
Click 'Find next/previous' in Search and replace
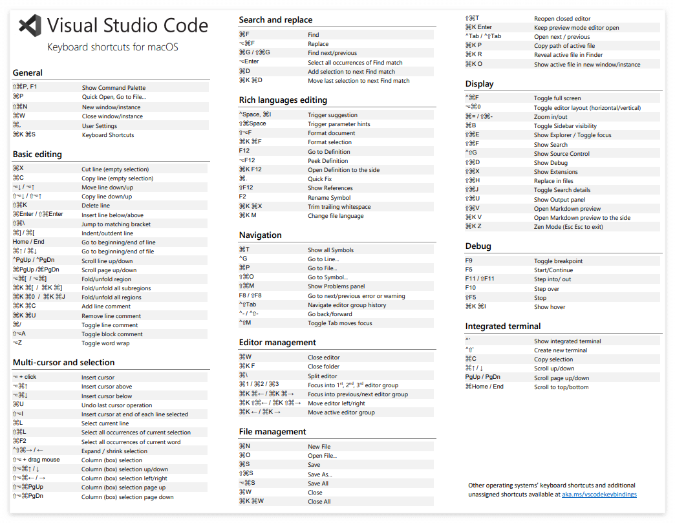[332, 54]
